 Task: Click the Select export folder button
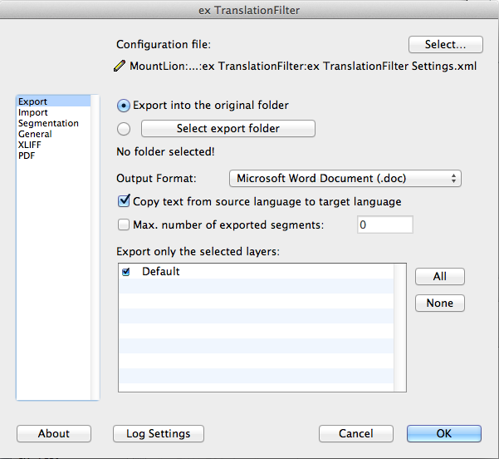click(x=228, y=128)
